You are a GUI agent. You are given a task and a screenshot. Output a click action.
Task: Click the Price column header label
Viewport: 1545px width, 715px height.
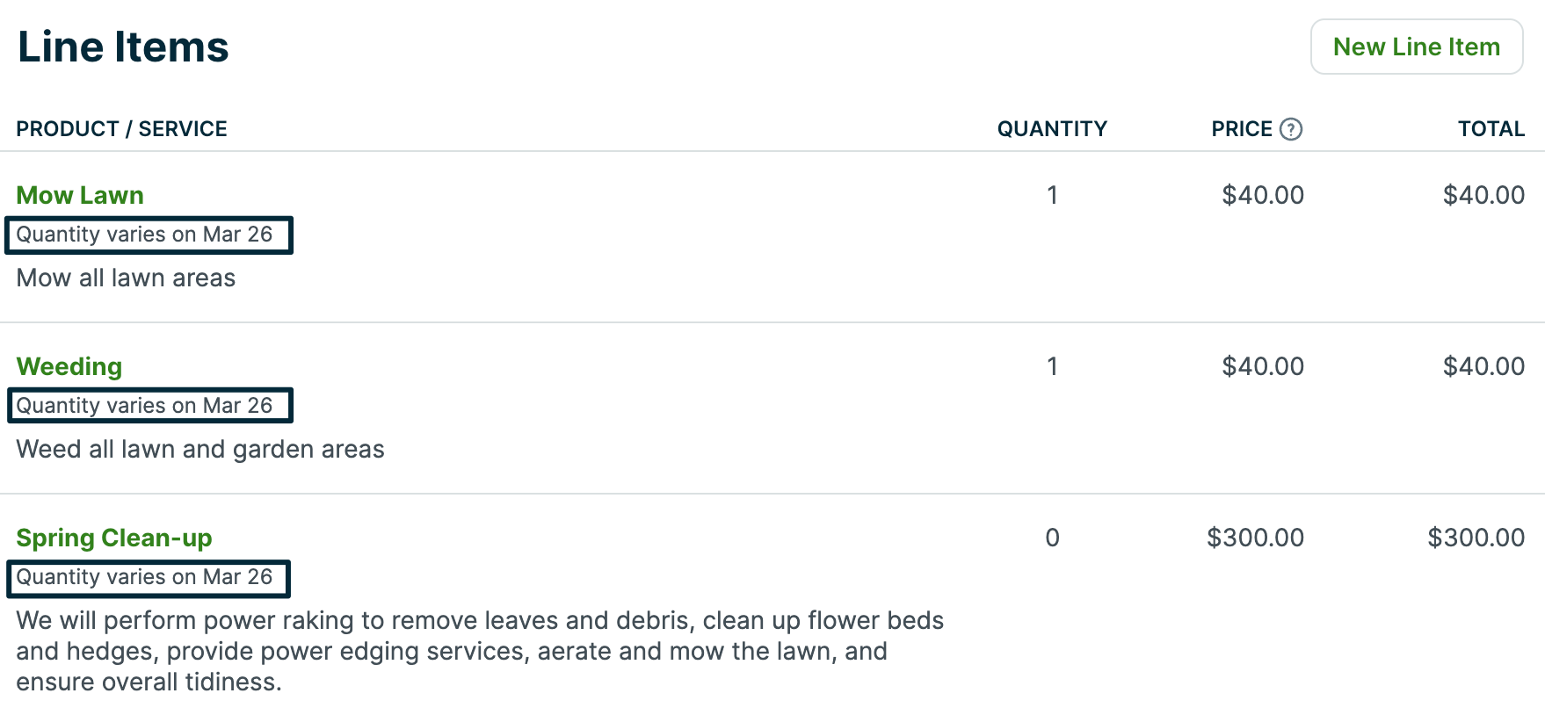pyautogui.click(x=1241, y=129)
